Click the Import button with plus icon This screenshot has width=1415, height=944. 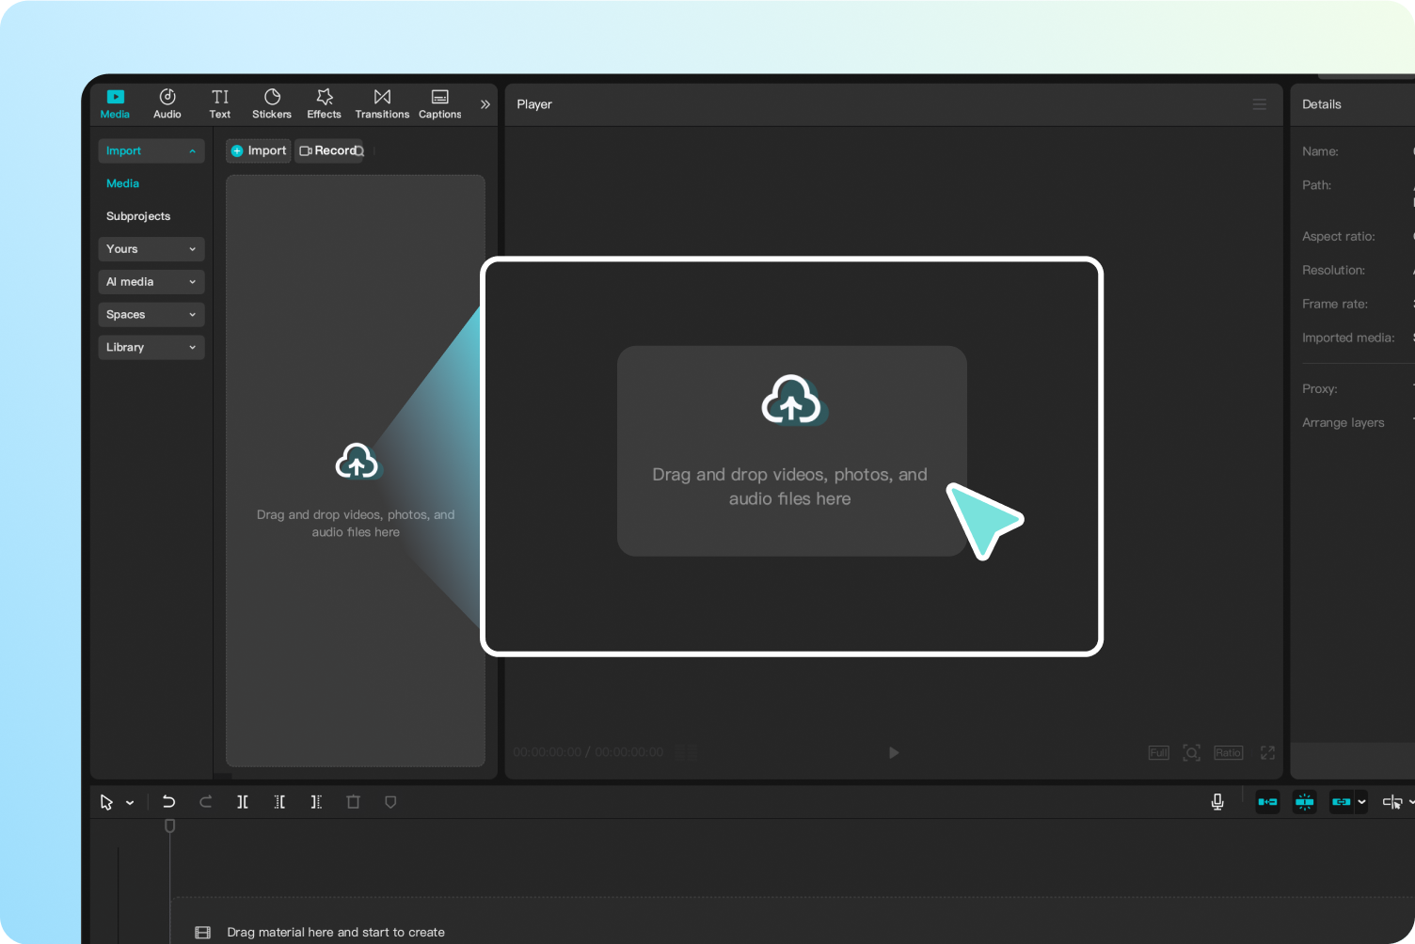259,150
